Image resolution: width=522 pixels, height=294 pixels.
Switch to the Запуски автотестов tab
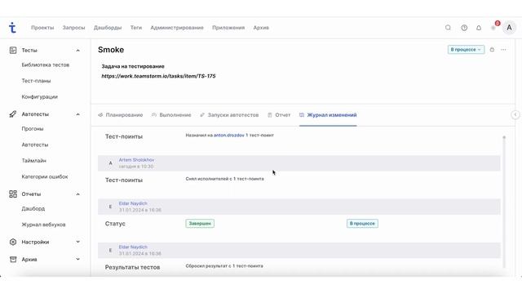coord(229,115)
